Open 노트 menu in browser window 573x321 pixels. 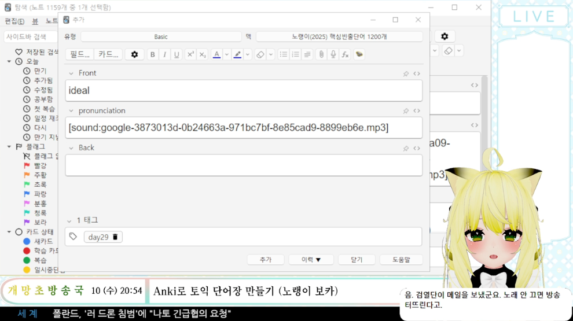[x=52, y=21]
